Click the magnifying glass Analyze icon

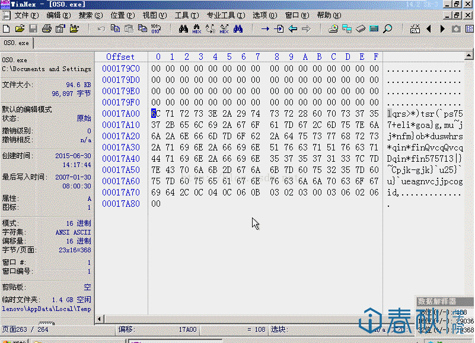coord(388,29)
